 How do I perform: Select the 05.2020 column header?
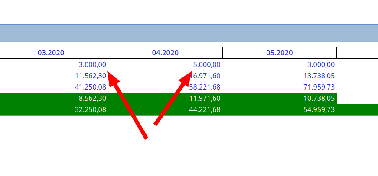point(280,53)
